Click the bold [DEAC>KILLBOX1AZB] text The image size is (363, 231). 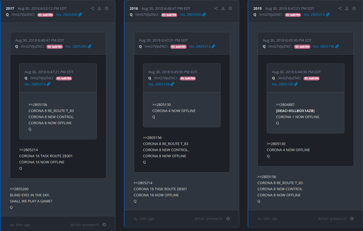tap(295, 111)
